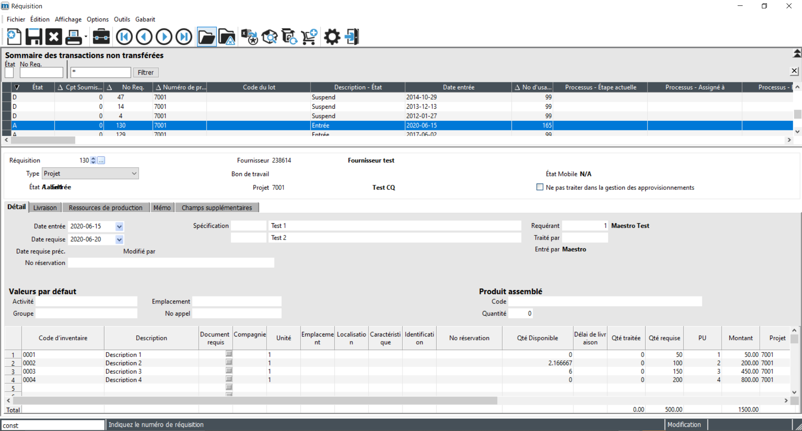Select the row with No Req. 47

pyautogui.click(x=397, y=97)
